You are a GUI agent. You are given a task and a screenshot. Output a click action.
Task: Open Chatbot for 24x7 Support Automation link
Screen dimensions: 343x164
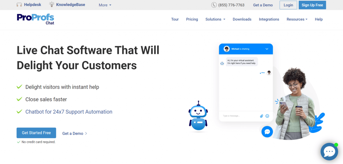pos(69,112)
